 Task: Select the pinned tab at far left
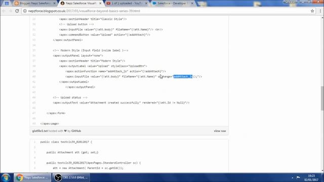point(7,4)
